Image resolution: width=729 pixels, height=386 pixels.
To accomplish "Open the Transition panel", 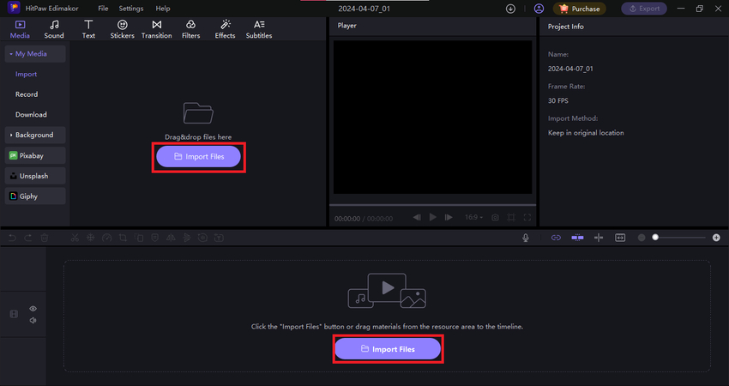I will [156, 29].
